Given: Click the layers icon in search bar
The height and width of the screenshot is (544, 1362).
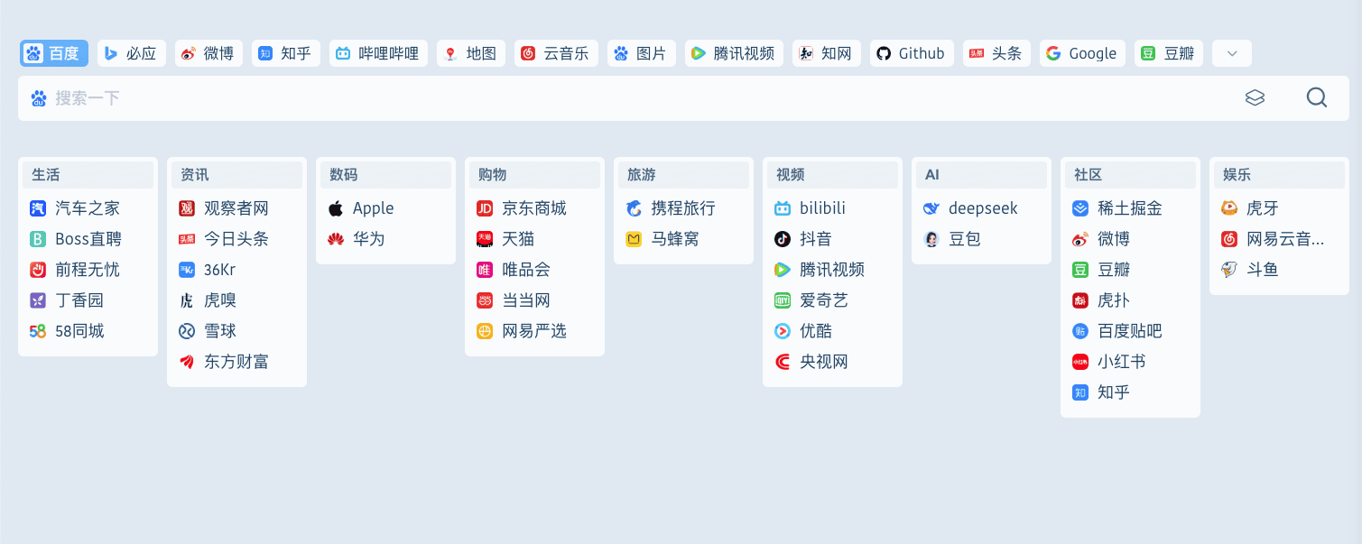Looking at the screenshot, I should tap(1255, 97).
